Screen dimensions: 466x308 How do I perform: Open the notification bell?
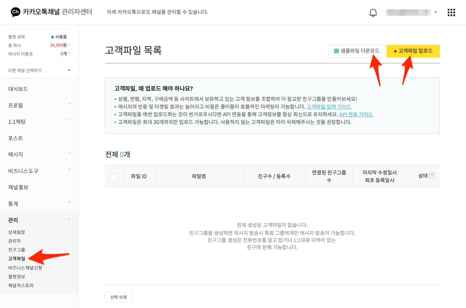373,13
